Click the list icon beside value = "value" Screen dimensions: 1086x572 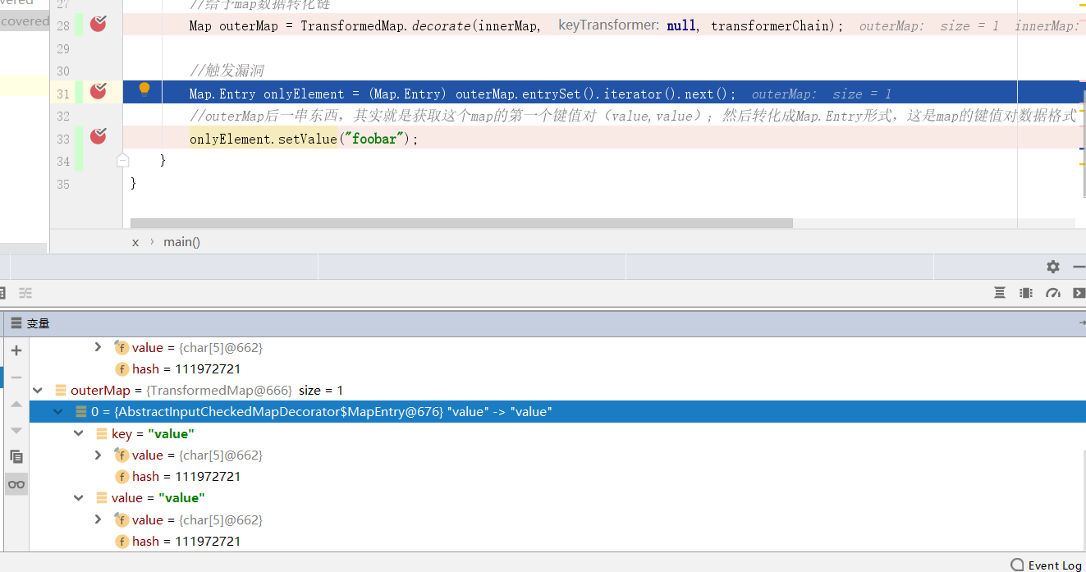[101, 498]
